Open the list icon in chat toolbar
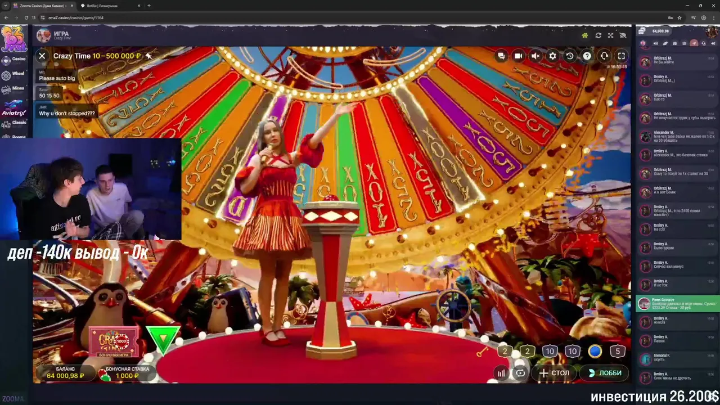Image resolution: width=720 pixels, height=405 pixels. 684,43
